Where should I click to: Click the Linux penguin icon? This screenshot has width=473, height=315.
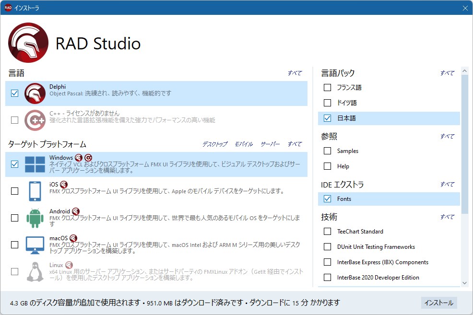tap(35, 271)
